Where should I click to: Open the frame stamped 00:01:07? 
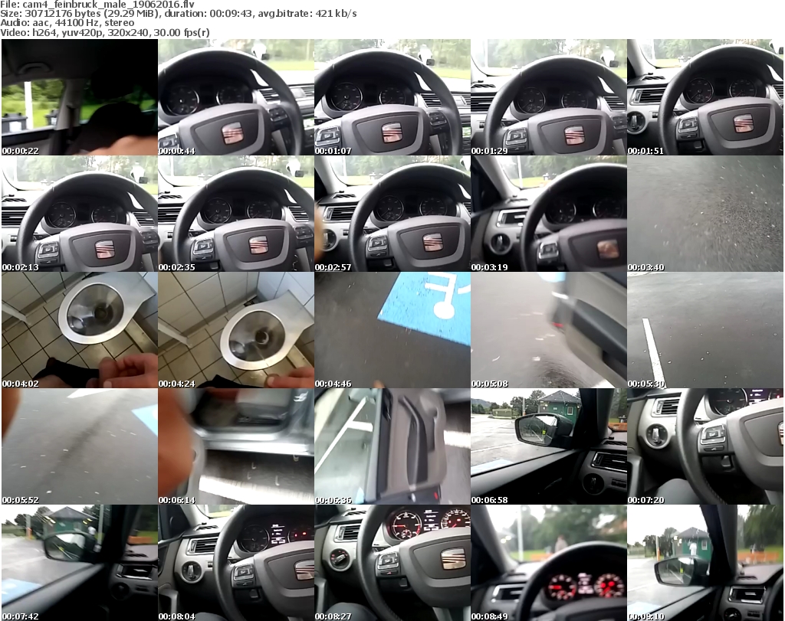tap(392, 97)
